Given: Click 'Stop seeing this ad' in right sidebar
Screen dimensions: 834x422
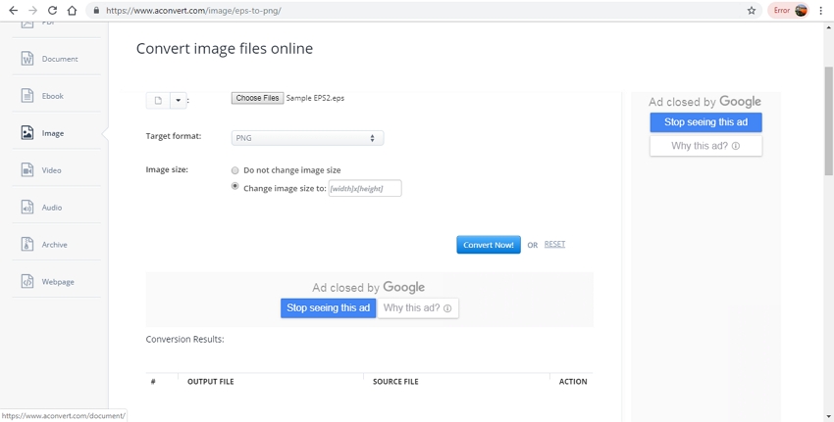Looking at the screenshot, I should pos(705,122).
